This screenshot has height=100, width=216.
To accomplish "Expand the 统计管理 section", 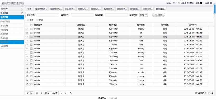I will (x=22, y=13).
